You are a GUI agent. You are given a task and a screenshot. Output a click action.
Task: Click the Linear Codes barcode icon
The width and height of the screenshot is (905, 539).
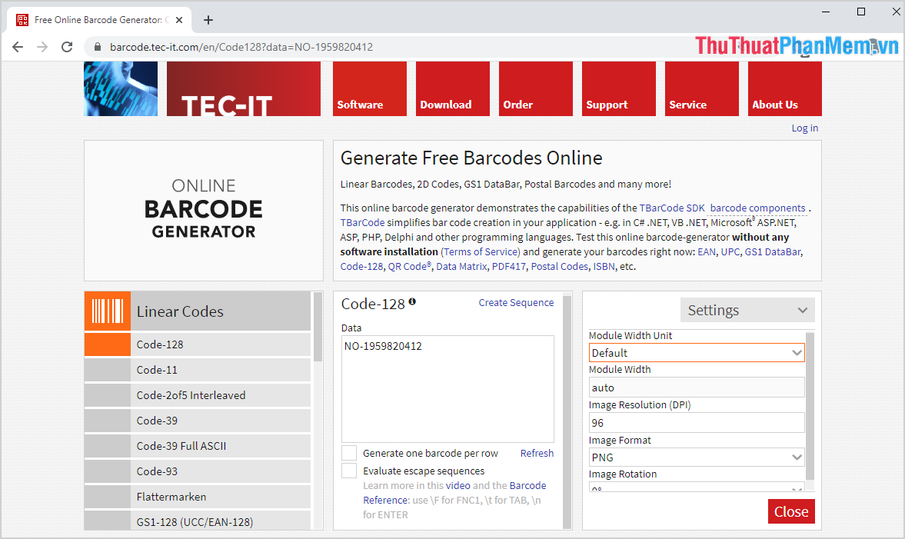pos(107,311)
